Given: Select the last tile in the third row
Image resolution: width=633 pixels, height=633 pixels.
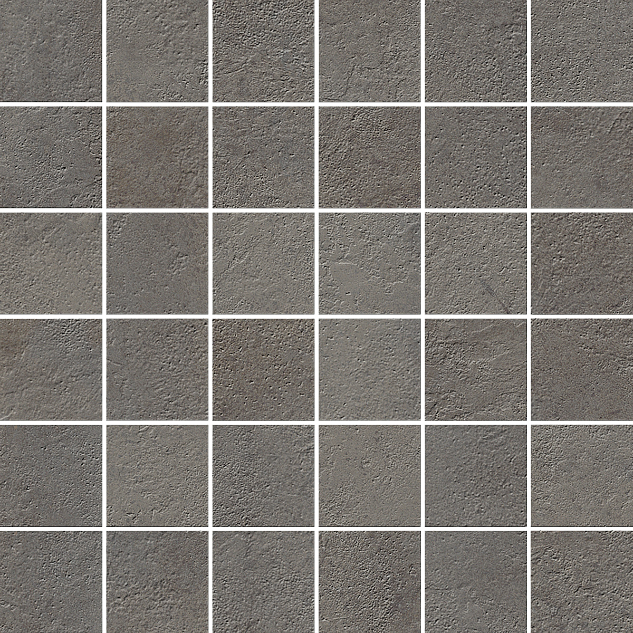Looking at the screenshot, I should click(x=582, y=263).
